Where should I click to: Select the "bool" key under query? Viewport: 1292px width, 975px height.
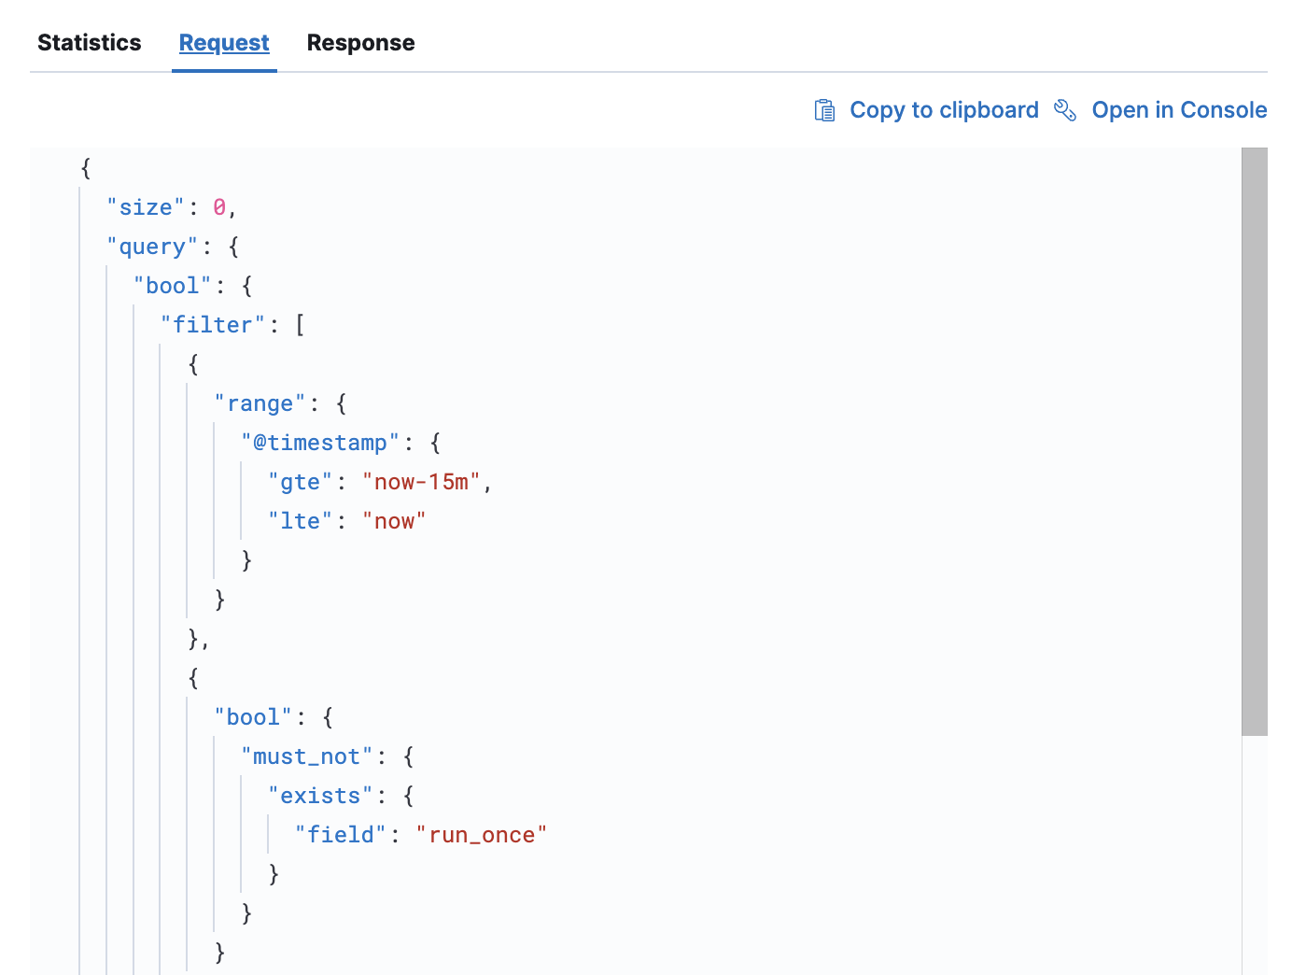click(x=173, y=285)
